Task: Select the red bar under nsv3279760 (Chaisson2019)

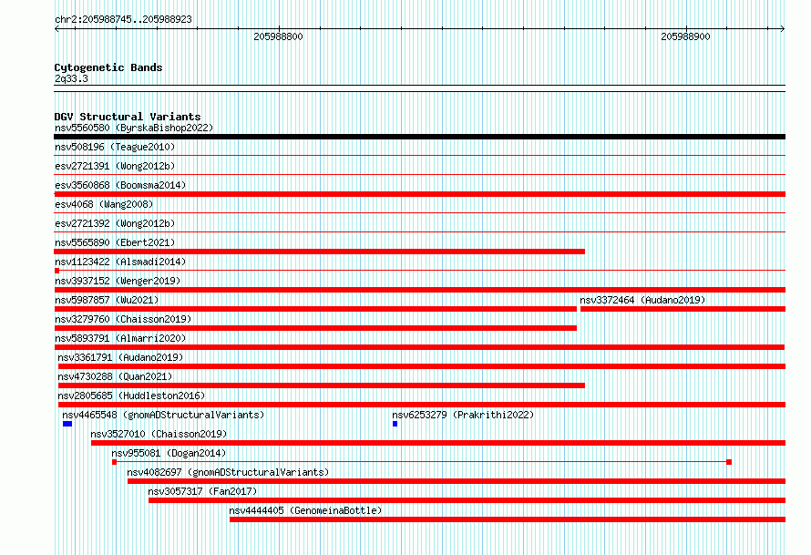Action: point(315,328)
